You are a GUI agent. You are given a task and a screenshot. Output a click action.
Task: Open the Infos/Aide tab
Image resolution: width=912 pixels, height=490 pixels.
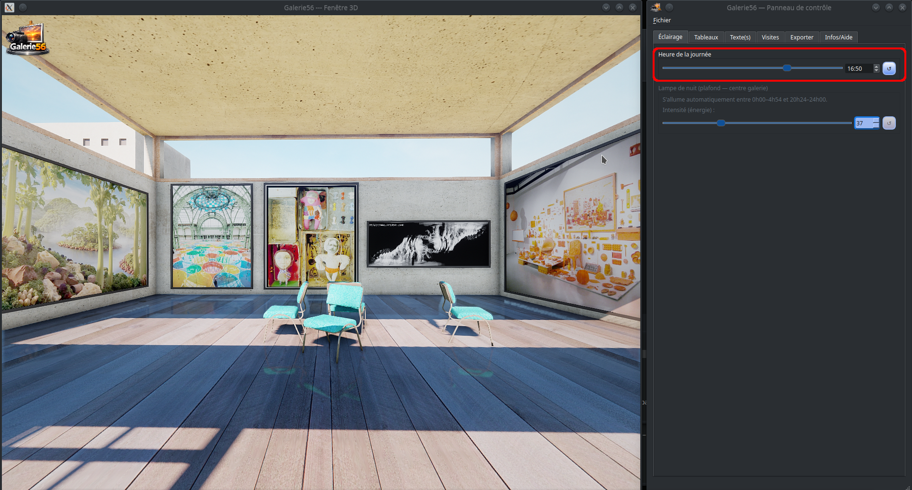pyautogui.click(x=838, y=38)
